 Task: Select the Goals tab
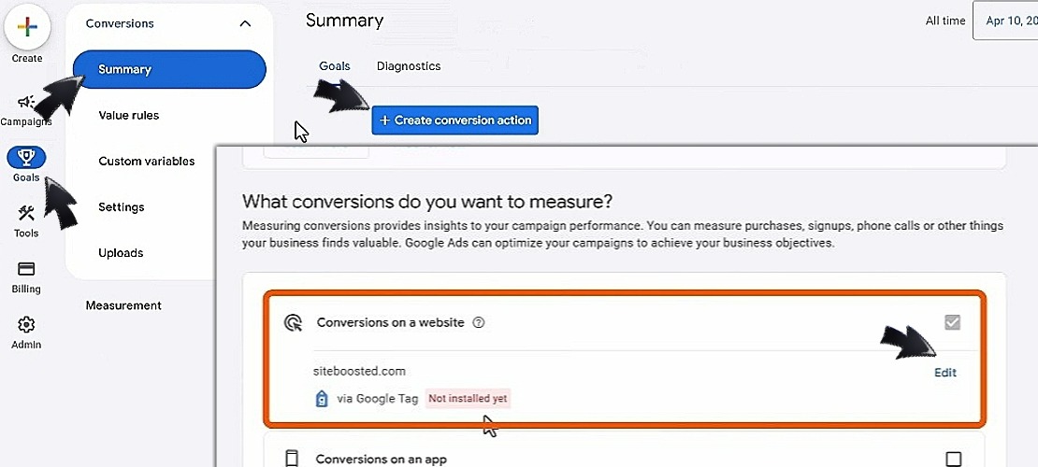pyautogui.click(x=334, y=66)
